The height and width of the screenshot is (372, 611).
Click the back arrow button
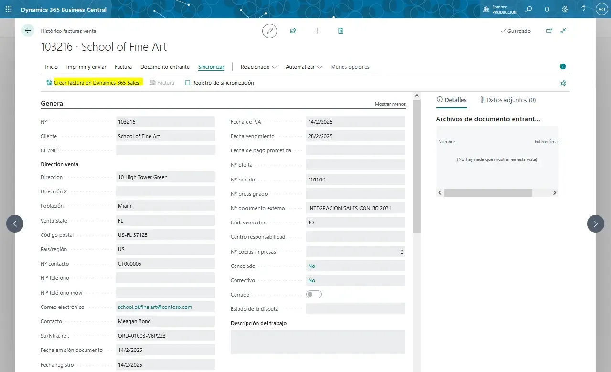pyautogui.click(x=28, y=31)
